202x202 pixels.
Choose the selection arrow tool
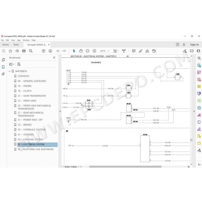pyautogui.click(x=74, y=51)
